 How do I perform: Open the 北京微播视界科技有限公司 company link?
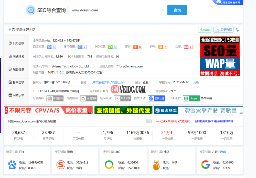(107, 82)
